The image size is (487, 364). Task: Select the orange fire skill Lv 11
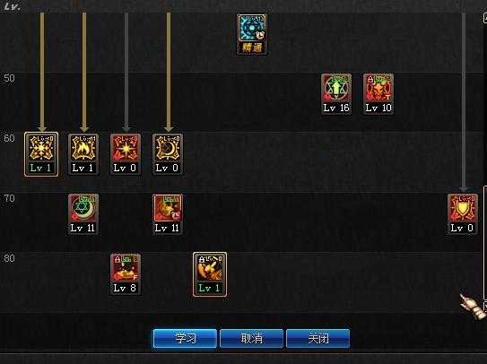click(168, 214)
